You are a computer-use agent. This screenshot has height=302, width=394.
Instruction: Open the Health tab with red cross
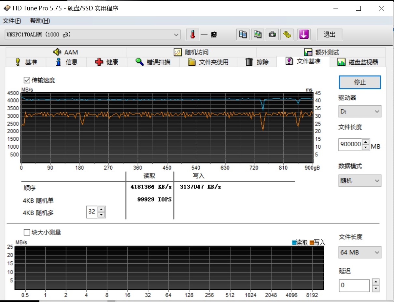[106, 62]
